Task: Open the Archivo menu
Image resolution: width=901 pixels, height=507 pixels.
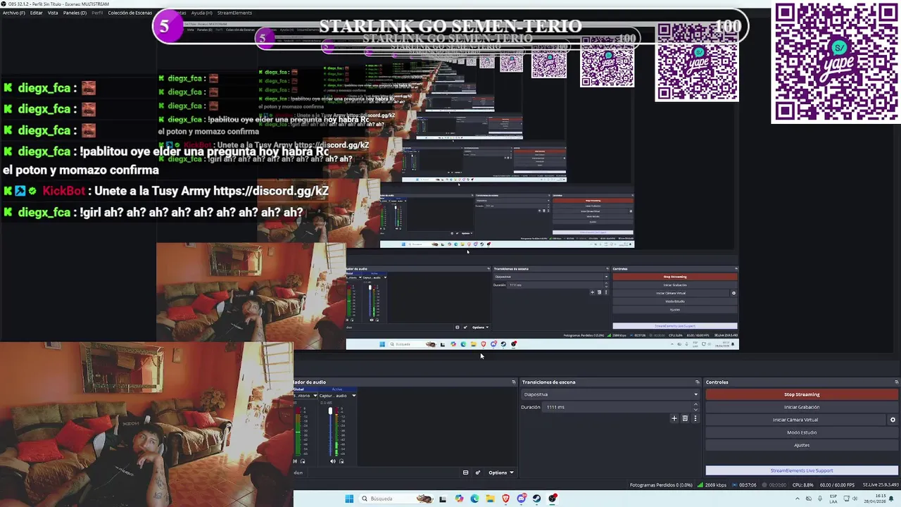Action: point(13,13)
